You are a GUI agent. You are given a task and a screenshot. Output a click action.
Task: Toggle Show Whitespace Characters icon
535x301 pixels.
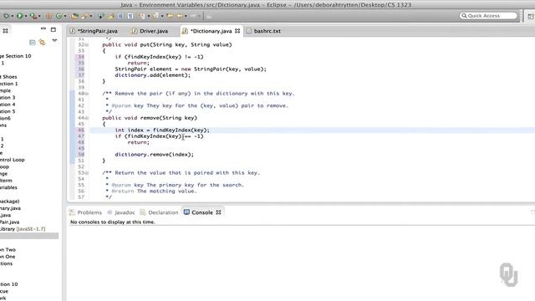click(130, 16)
